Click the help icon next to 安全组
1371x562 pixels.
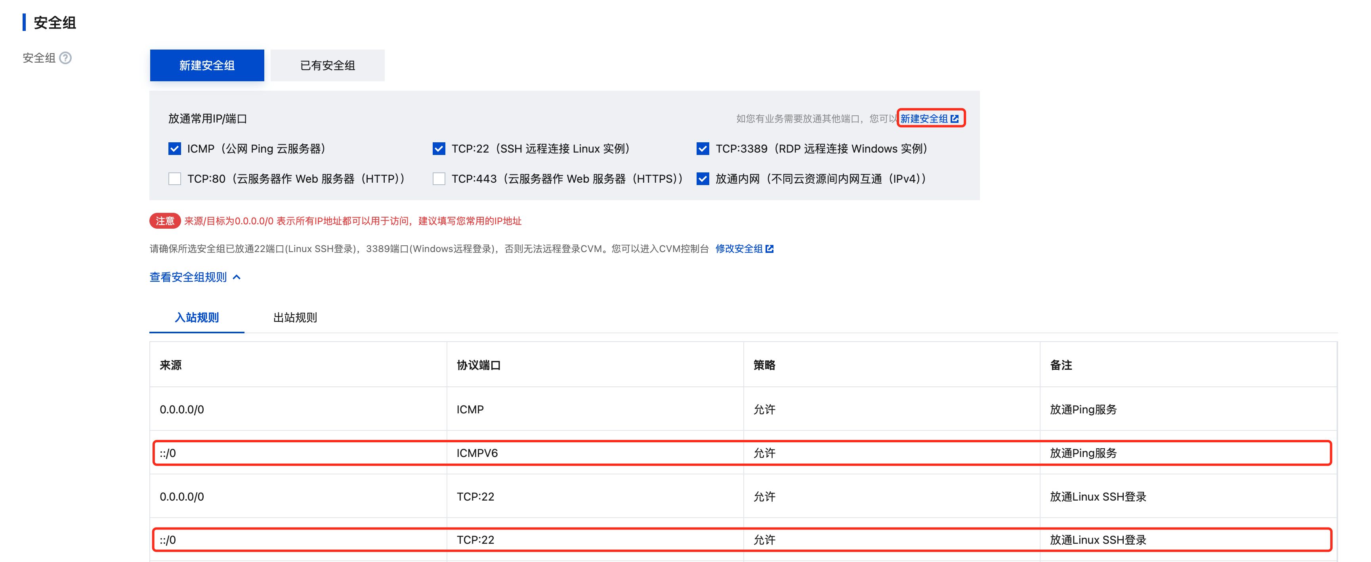(x=65, y=58)
